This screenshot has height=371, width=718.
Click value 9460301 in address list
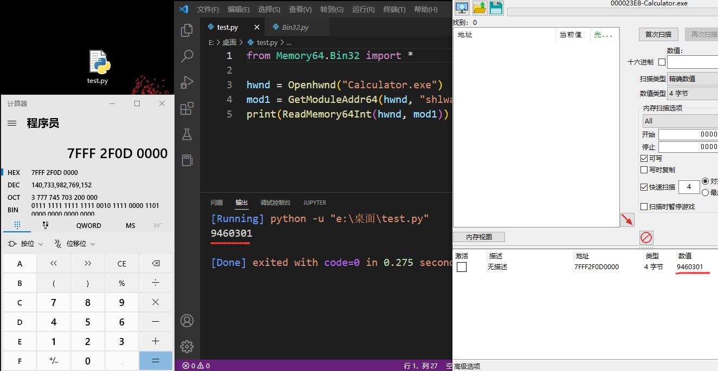coord(690,267)
